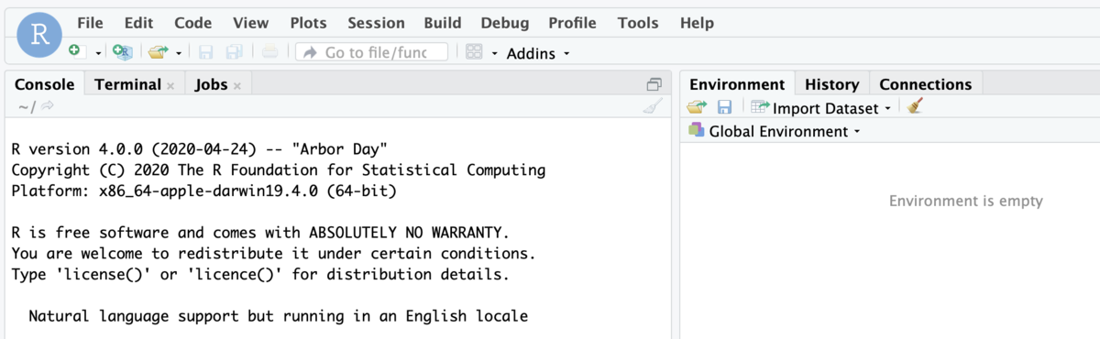The height and width of the screenshot is (339, 1100).
Task: Open the Addins dropdown
Action: (x=537, y=53)
